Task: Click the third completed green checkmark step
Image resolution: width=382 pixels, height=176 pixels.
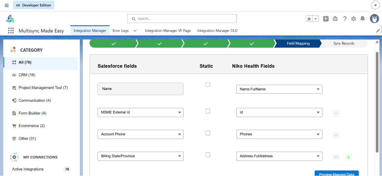Action: pyautogui.click(x=206, y=43)
